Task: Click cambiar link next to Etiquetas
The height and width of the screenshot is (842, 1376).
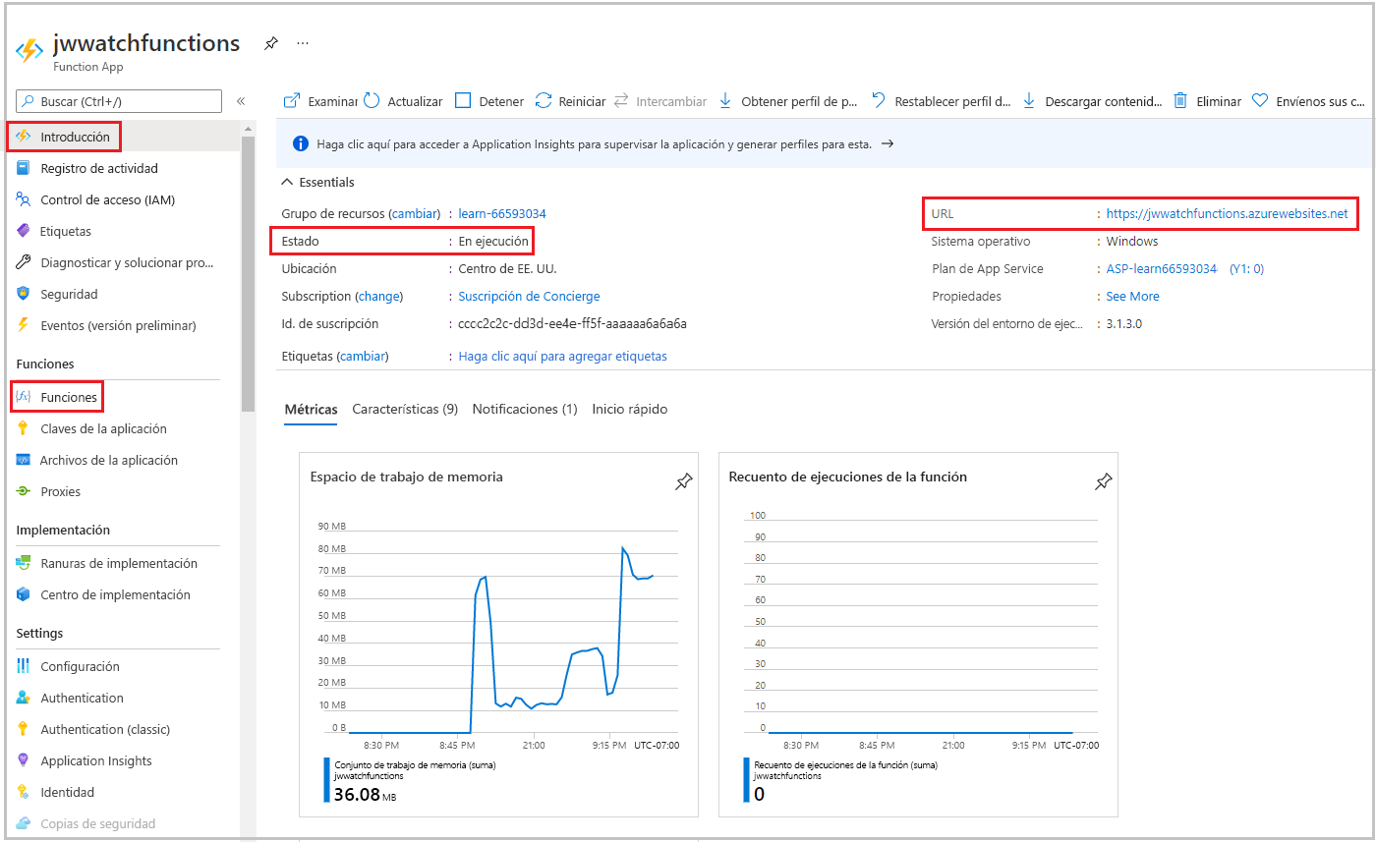Action: (362, 357)
